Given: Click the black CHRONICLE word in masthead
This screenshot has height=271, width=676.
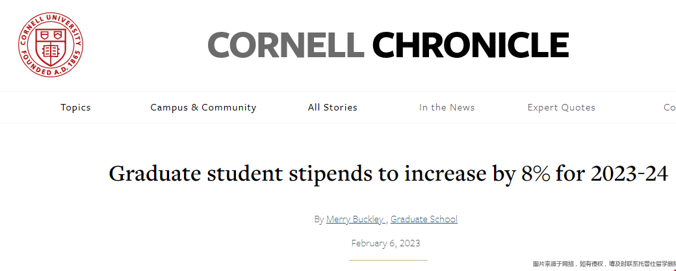Looking at the screenshot, I should coord(471,45).
